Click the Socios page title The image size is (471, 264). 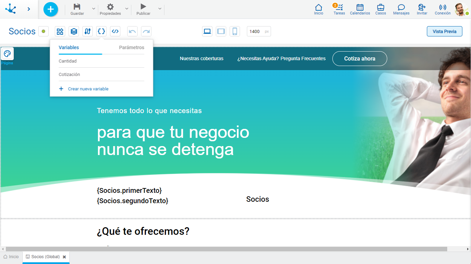click(22, 31)
